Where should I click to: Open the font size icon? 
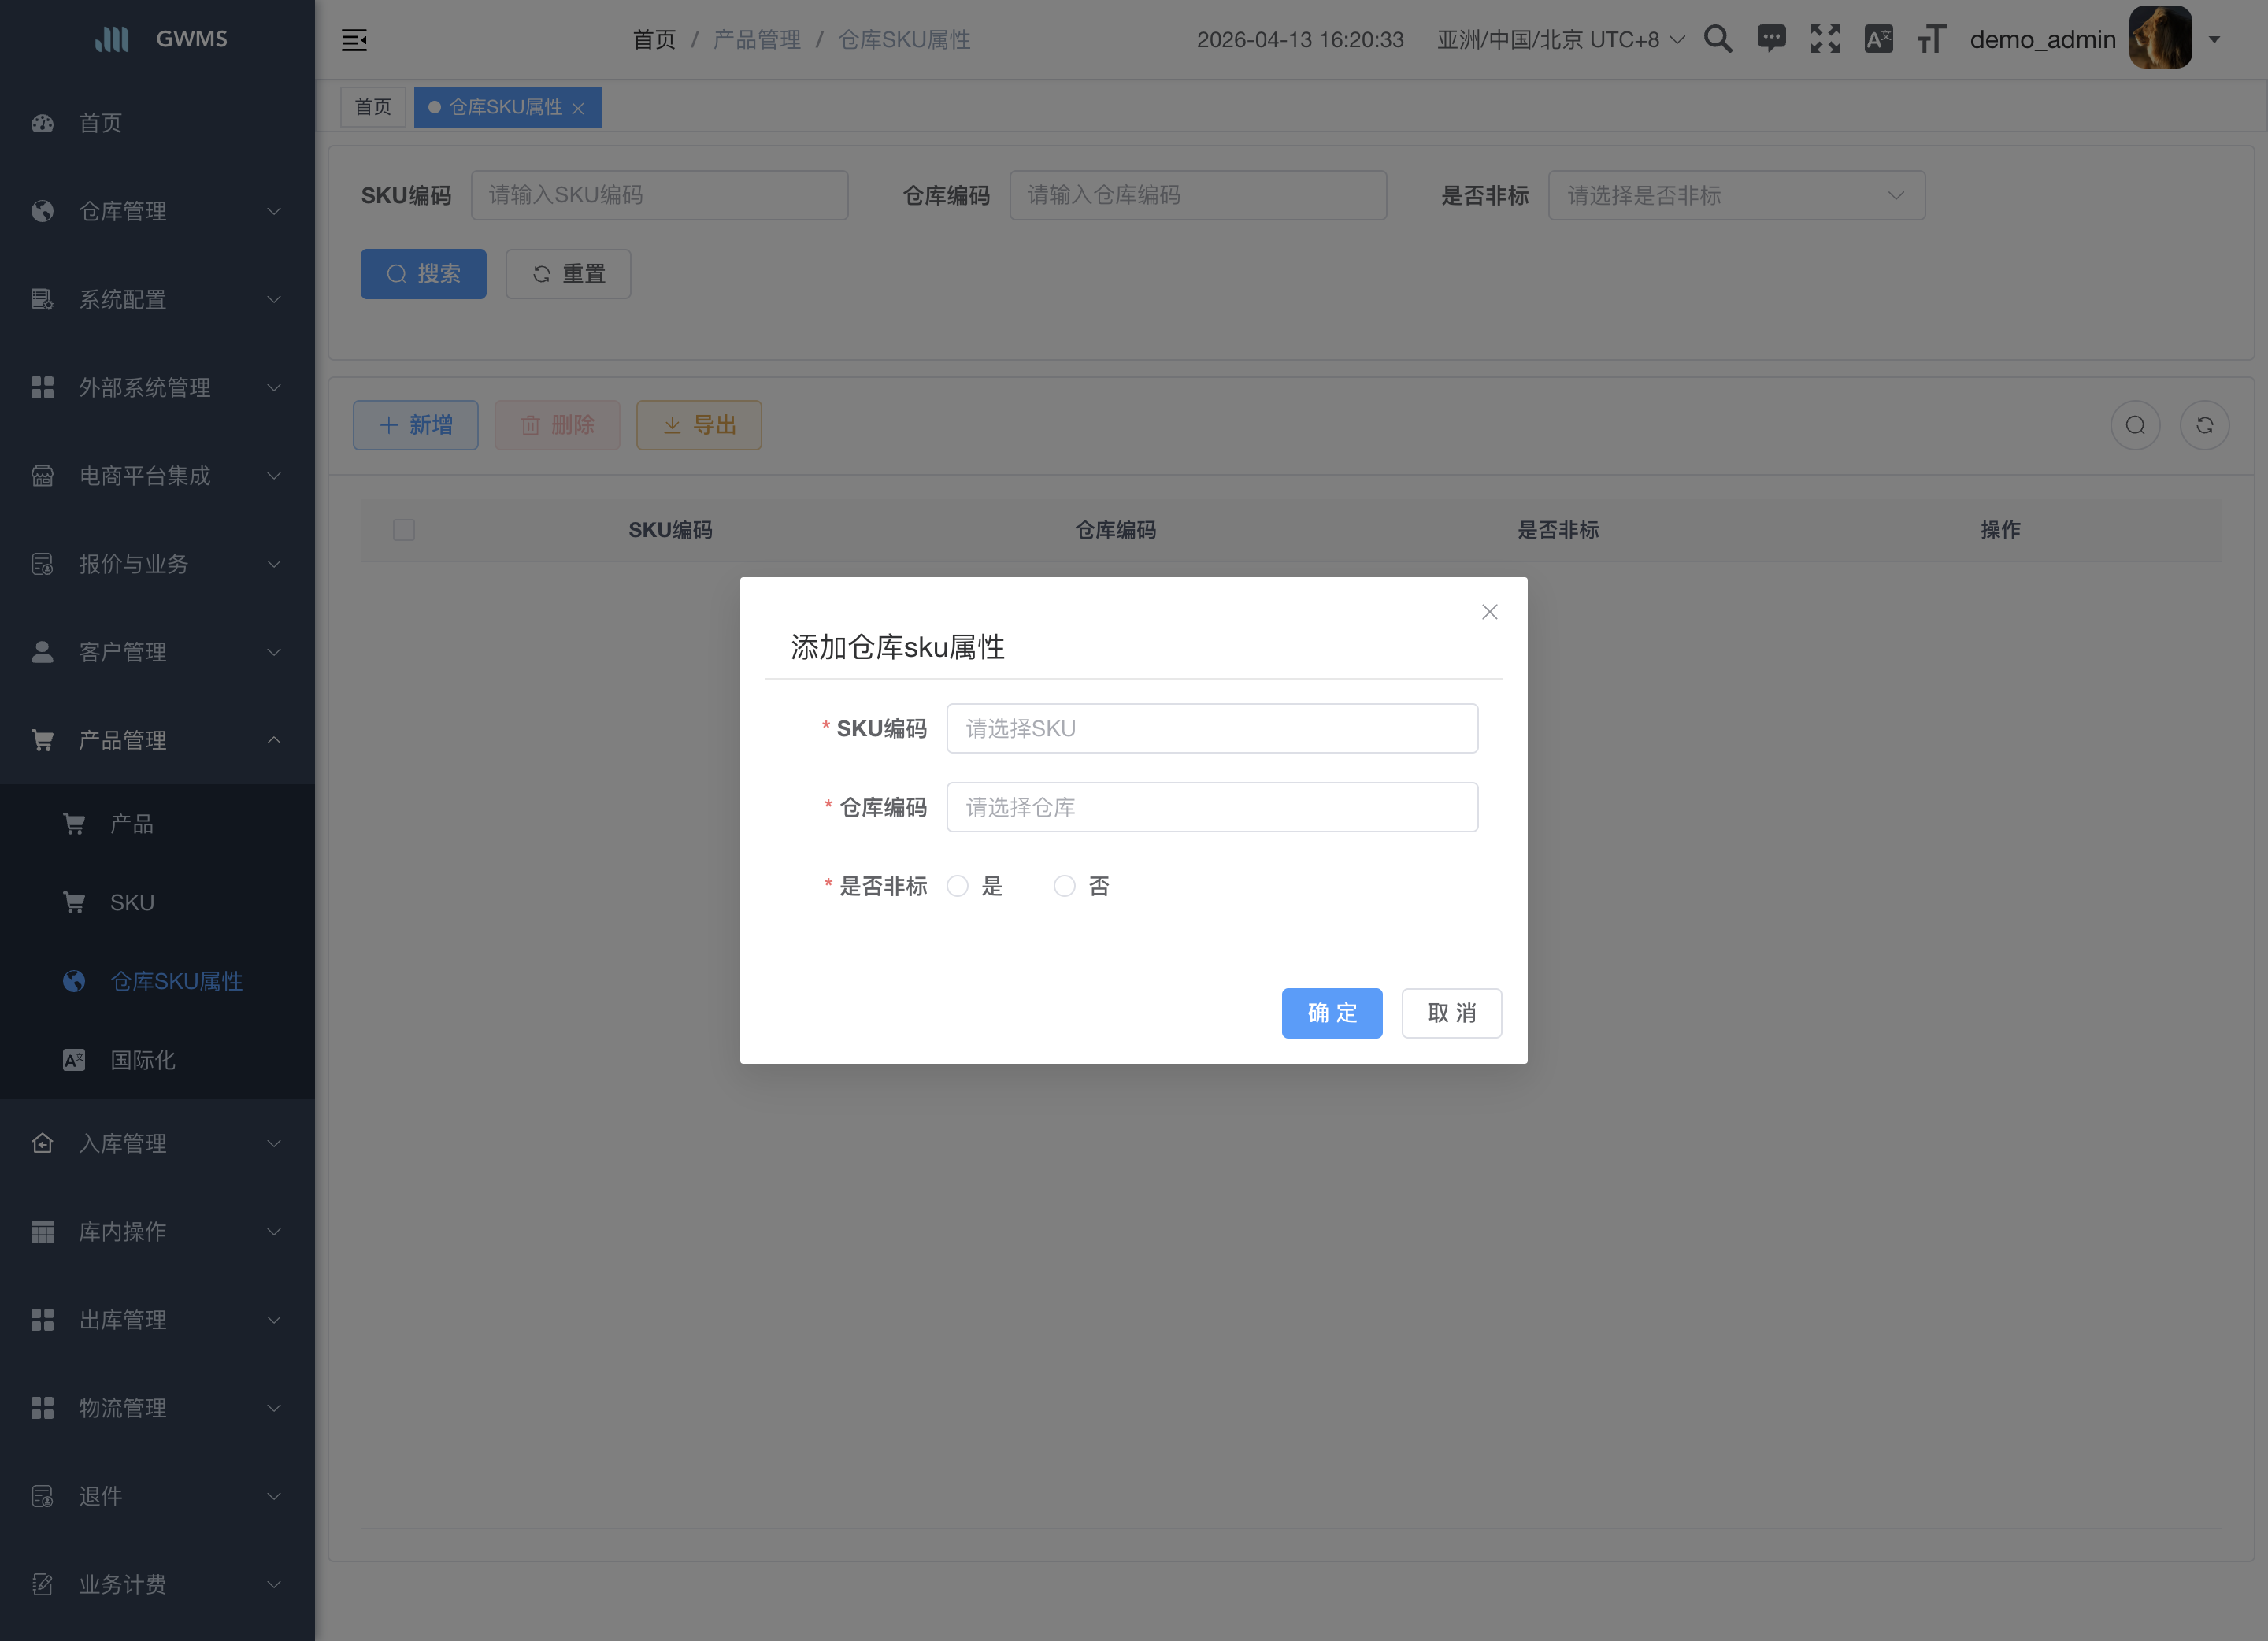1932,39
